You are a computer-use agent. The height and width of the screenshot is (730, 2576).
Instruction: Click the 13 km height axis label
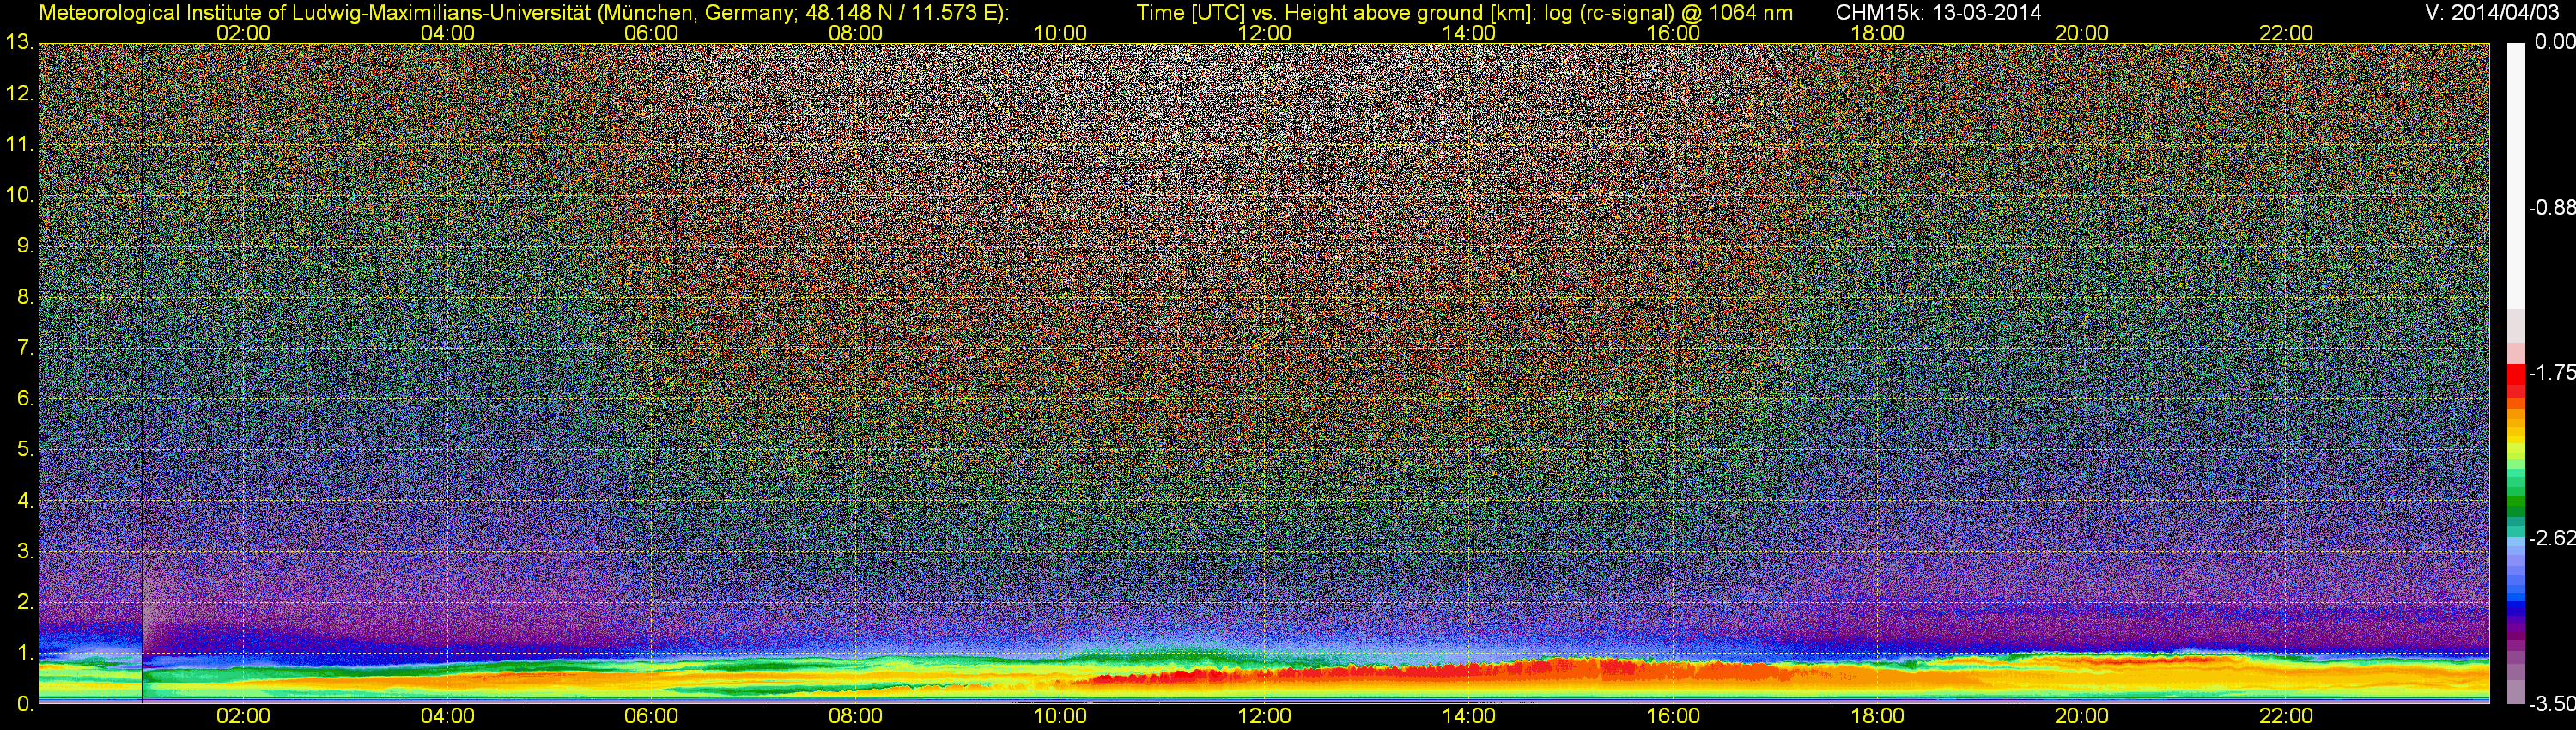20,43
